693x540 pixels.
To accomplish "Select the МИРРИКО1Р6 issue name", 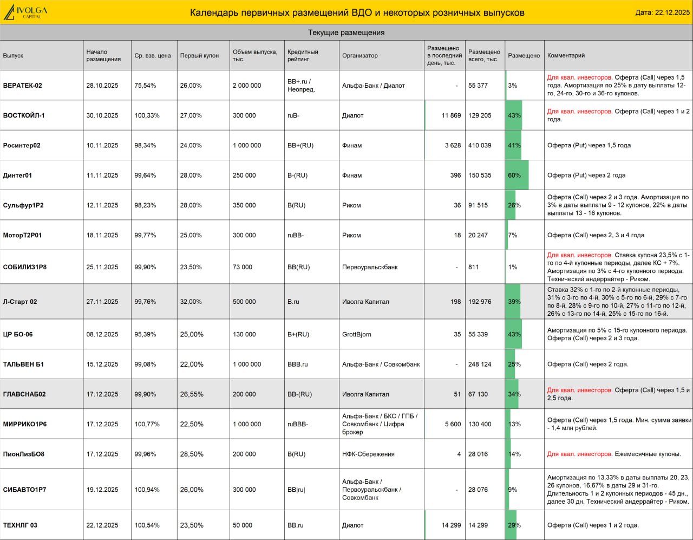I will (x=25, y=424).
